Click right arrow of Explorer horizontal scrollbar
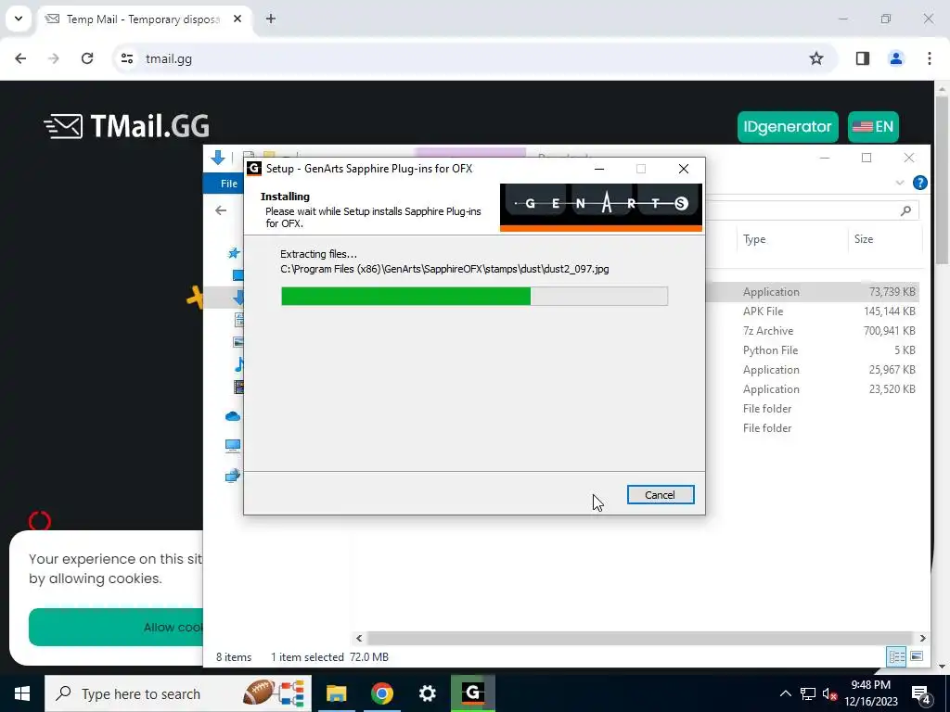Image resolution: width=950 pixels, height=712 pixels. coord(922,638)
